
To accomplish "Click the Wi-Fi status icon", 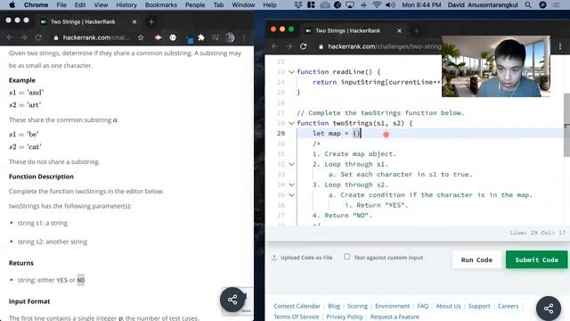I will pyautogui.click(x=377, y=4).
